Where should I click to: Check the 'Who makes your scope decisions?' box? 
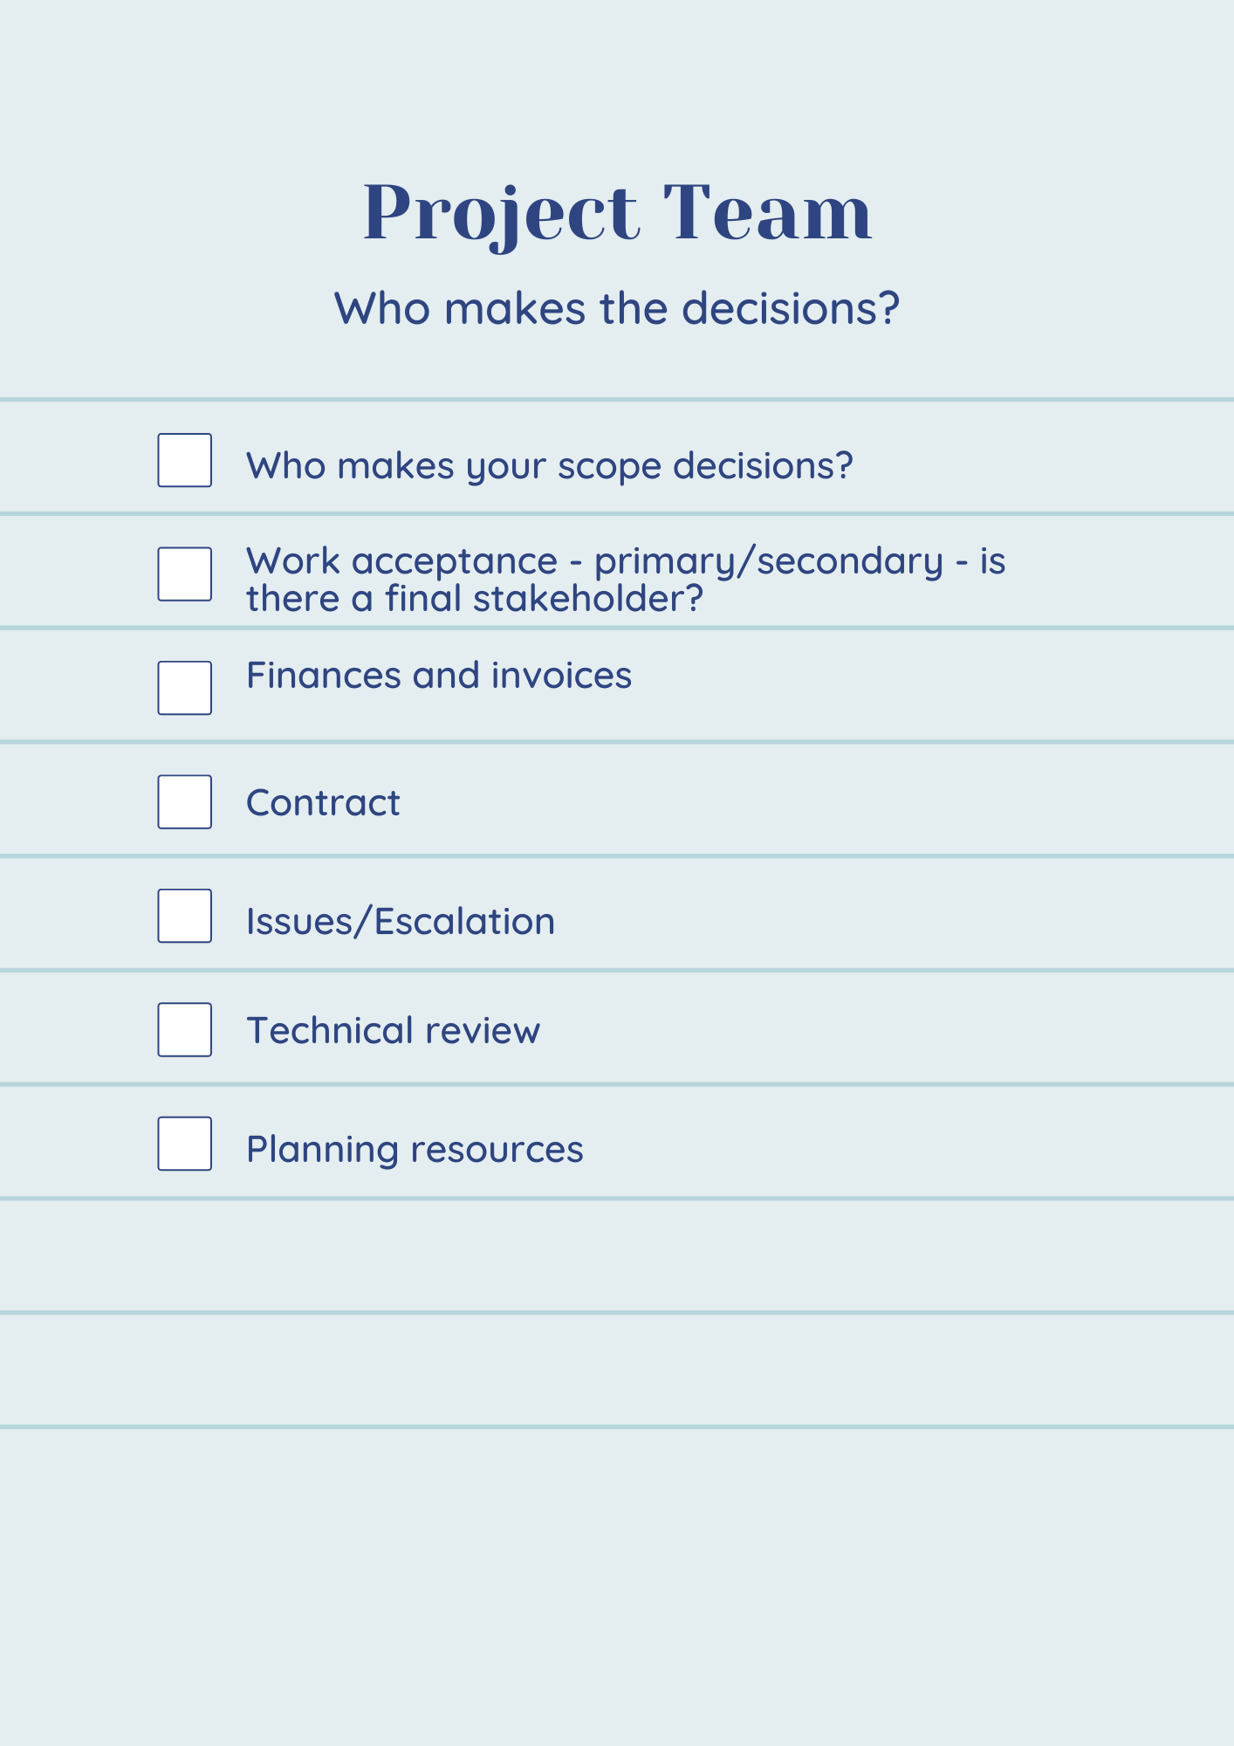tap(184, 460)
